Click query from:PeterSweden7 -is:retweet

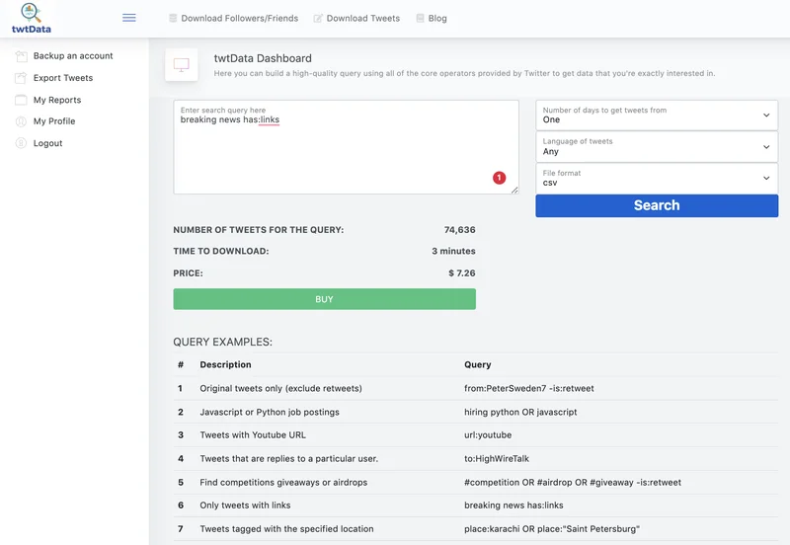pyautogui.click(x=529, y=388)
